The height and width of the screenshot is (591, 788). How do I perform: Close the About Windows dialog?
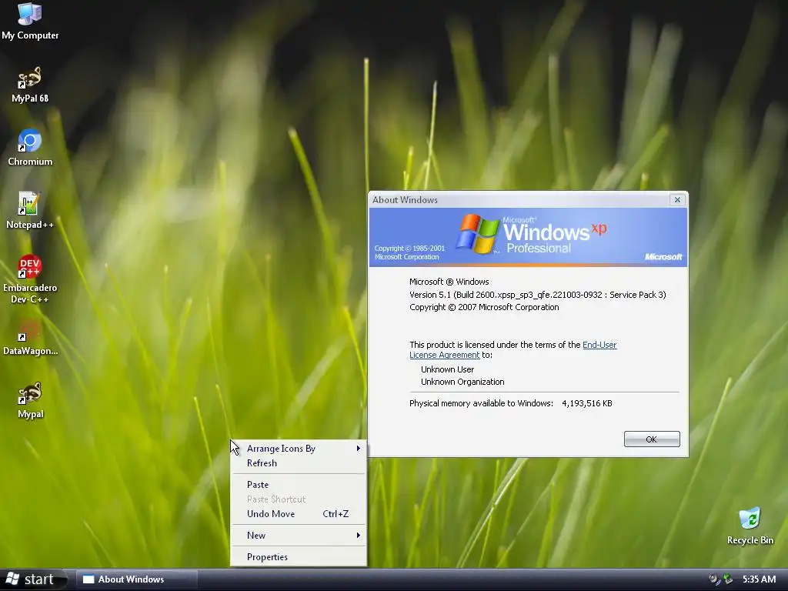[x=677, y=199]
